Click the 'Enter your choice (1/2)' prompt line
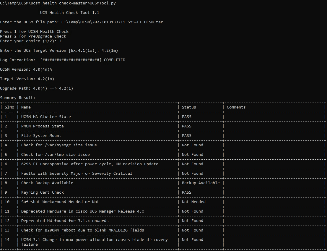 [x=31, y=41]
